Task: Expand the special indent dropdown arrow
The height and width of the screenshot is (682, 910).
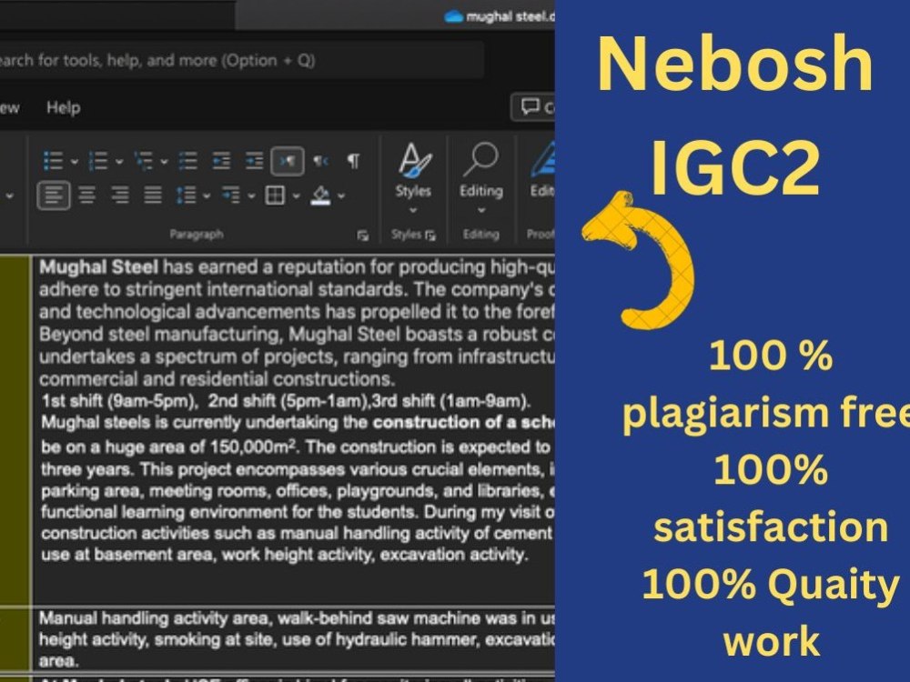Action: click(x=251, y=196)
